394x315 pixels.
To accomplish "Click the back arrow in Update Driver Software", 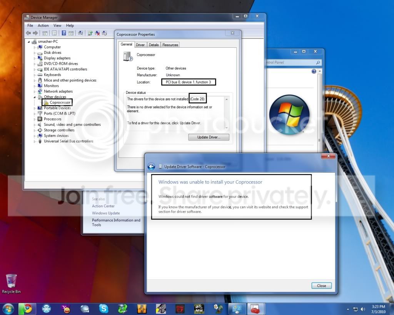I will [x=151, y=167].
